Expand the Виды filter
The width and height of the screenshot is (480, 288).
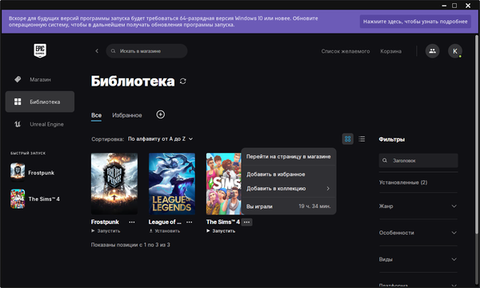(418, 259)
